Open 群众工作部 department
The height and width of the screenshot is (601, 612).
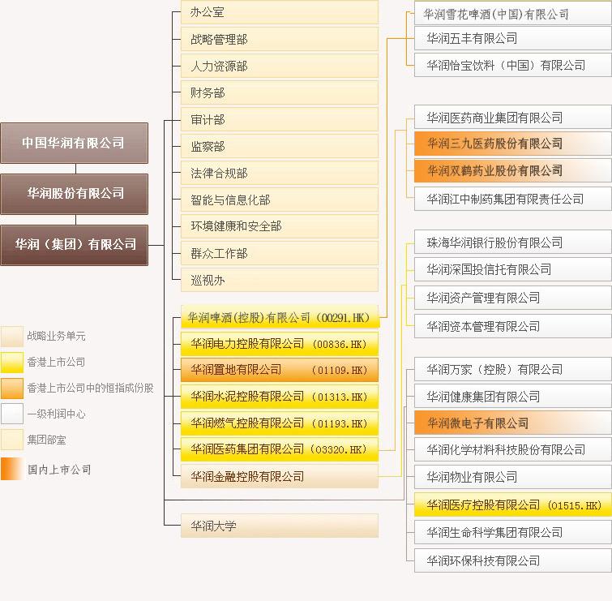280,253
